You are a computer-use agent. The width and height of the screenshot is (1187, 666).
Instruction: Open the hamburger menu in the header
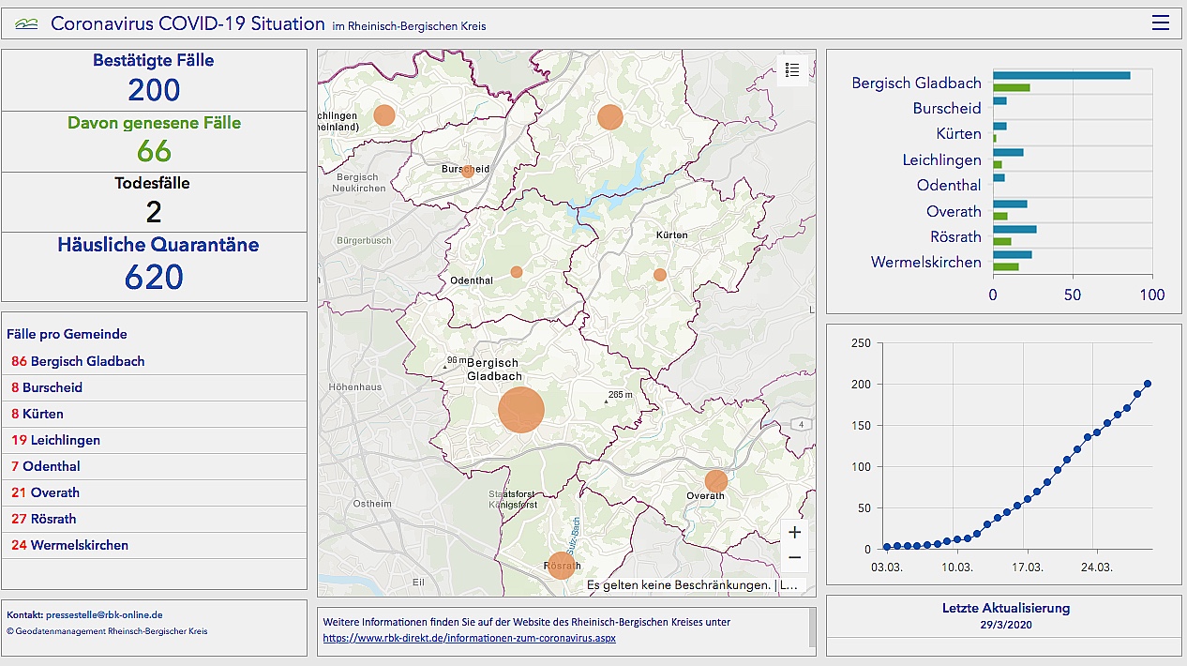coord(1161,23)
